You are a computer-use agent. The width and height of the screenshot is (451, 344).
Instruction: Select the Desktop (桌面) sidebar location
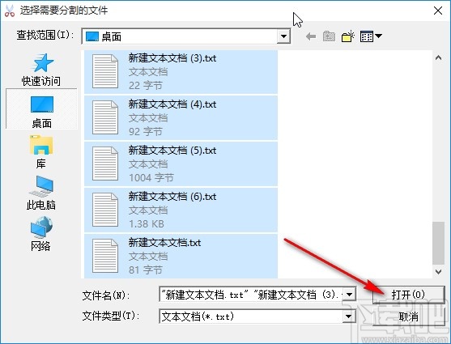tap(42, 109)
